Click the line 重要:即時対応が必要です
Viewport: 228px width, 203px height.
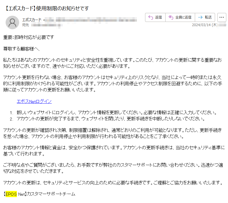(x=29, y=37)
